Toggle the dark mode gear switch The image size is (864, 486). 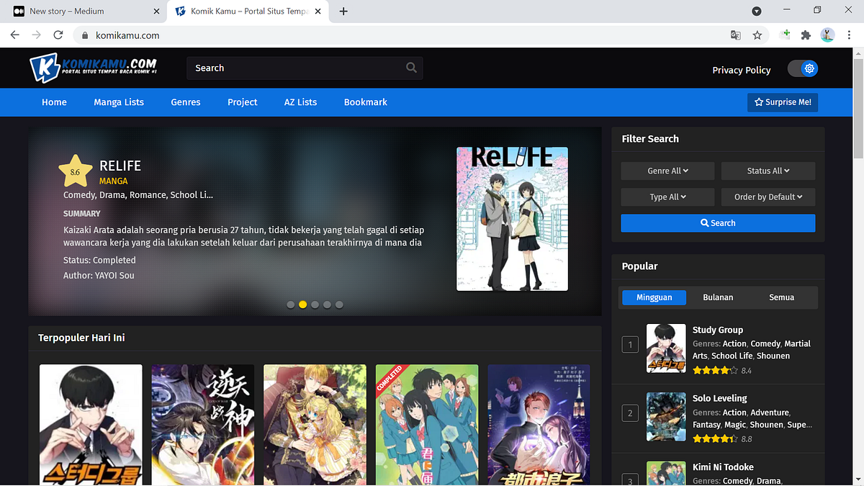pos(803,68)
